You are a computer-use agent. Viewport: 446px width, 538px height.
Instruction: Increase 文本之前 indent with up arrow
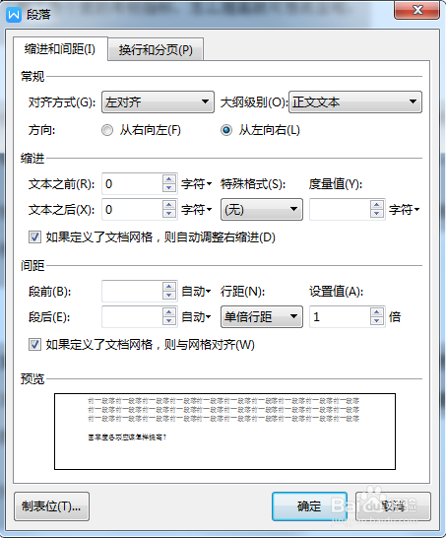point(169,179)
